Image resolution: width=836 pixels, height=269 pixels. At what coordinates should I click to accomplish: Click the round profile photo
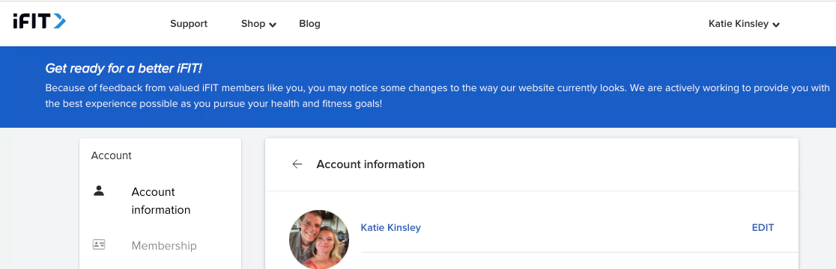tap(319, 239)
